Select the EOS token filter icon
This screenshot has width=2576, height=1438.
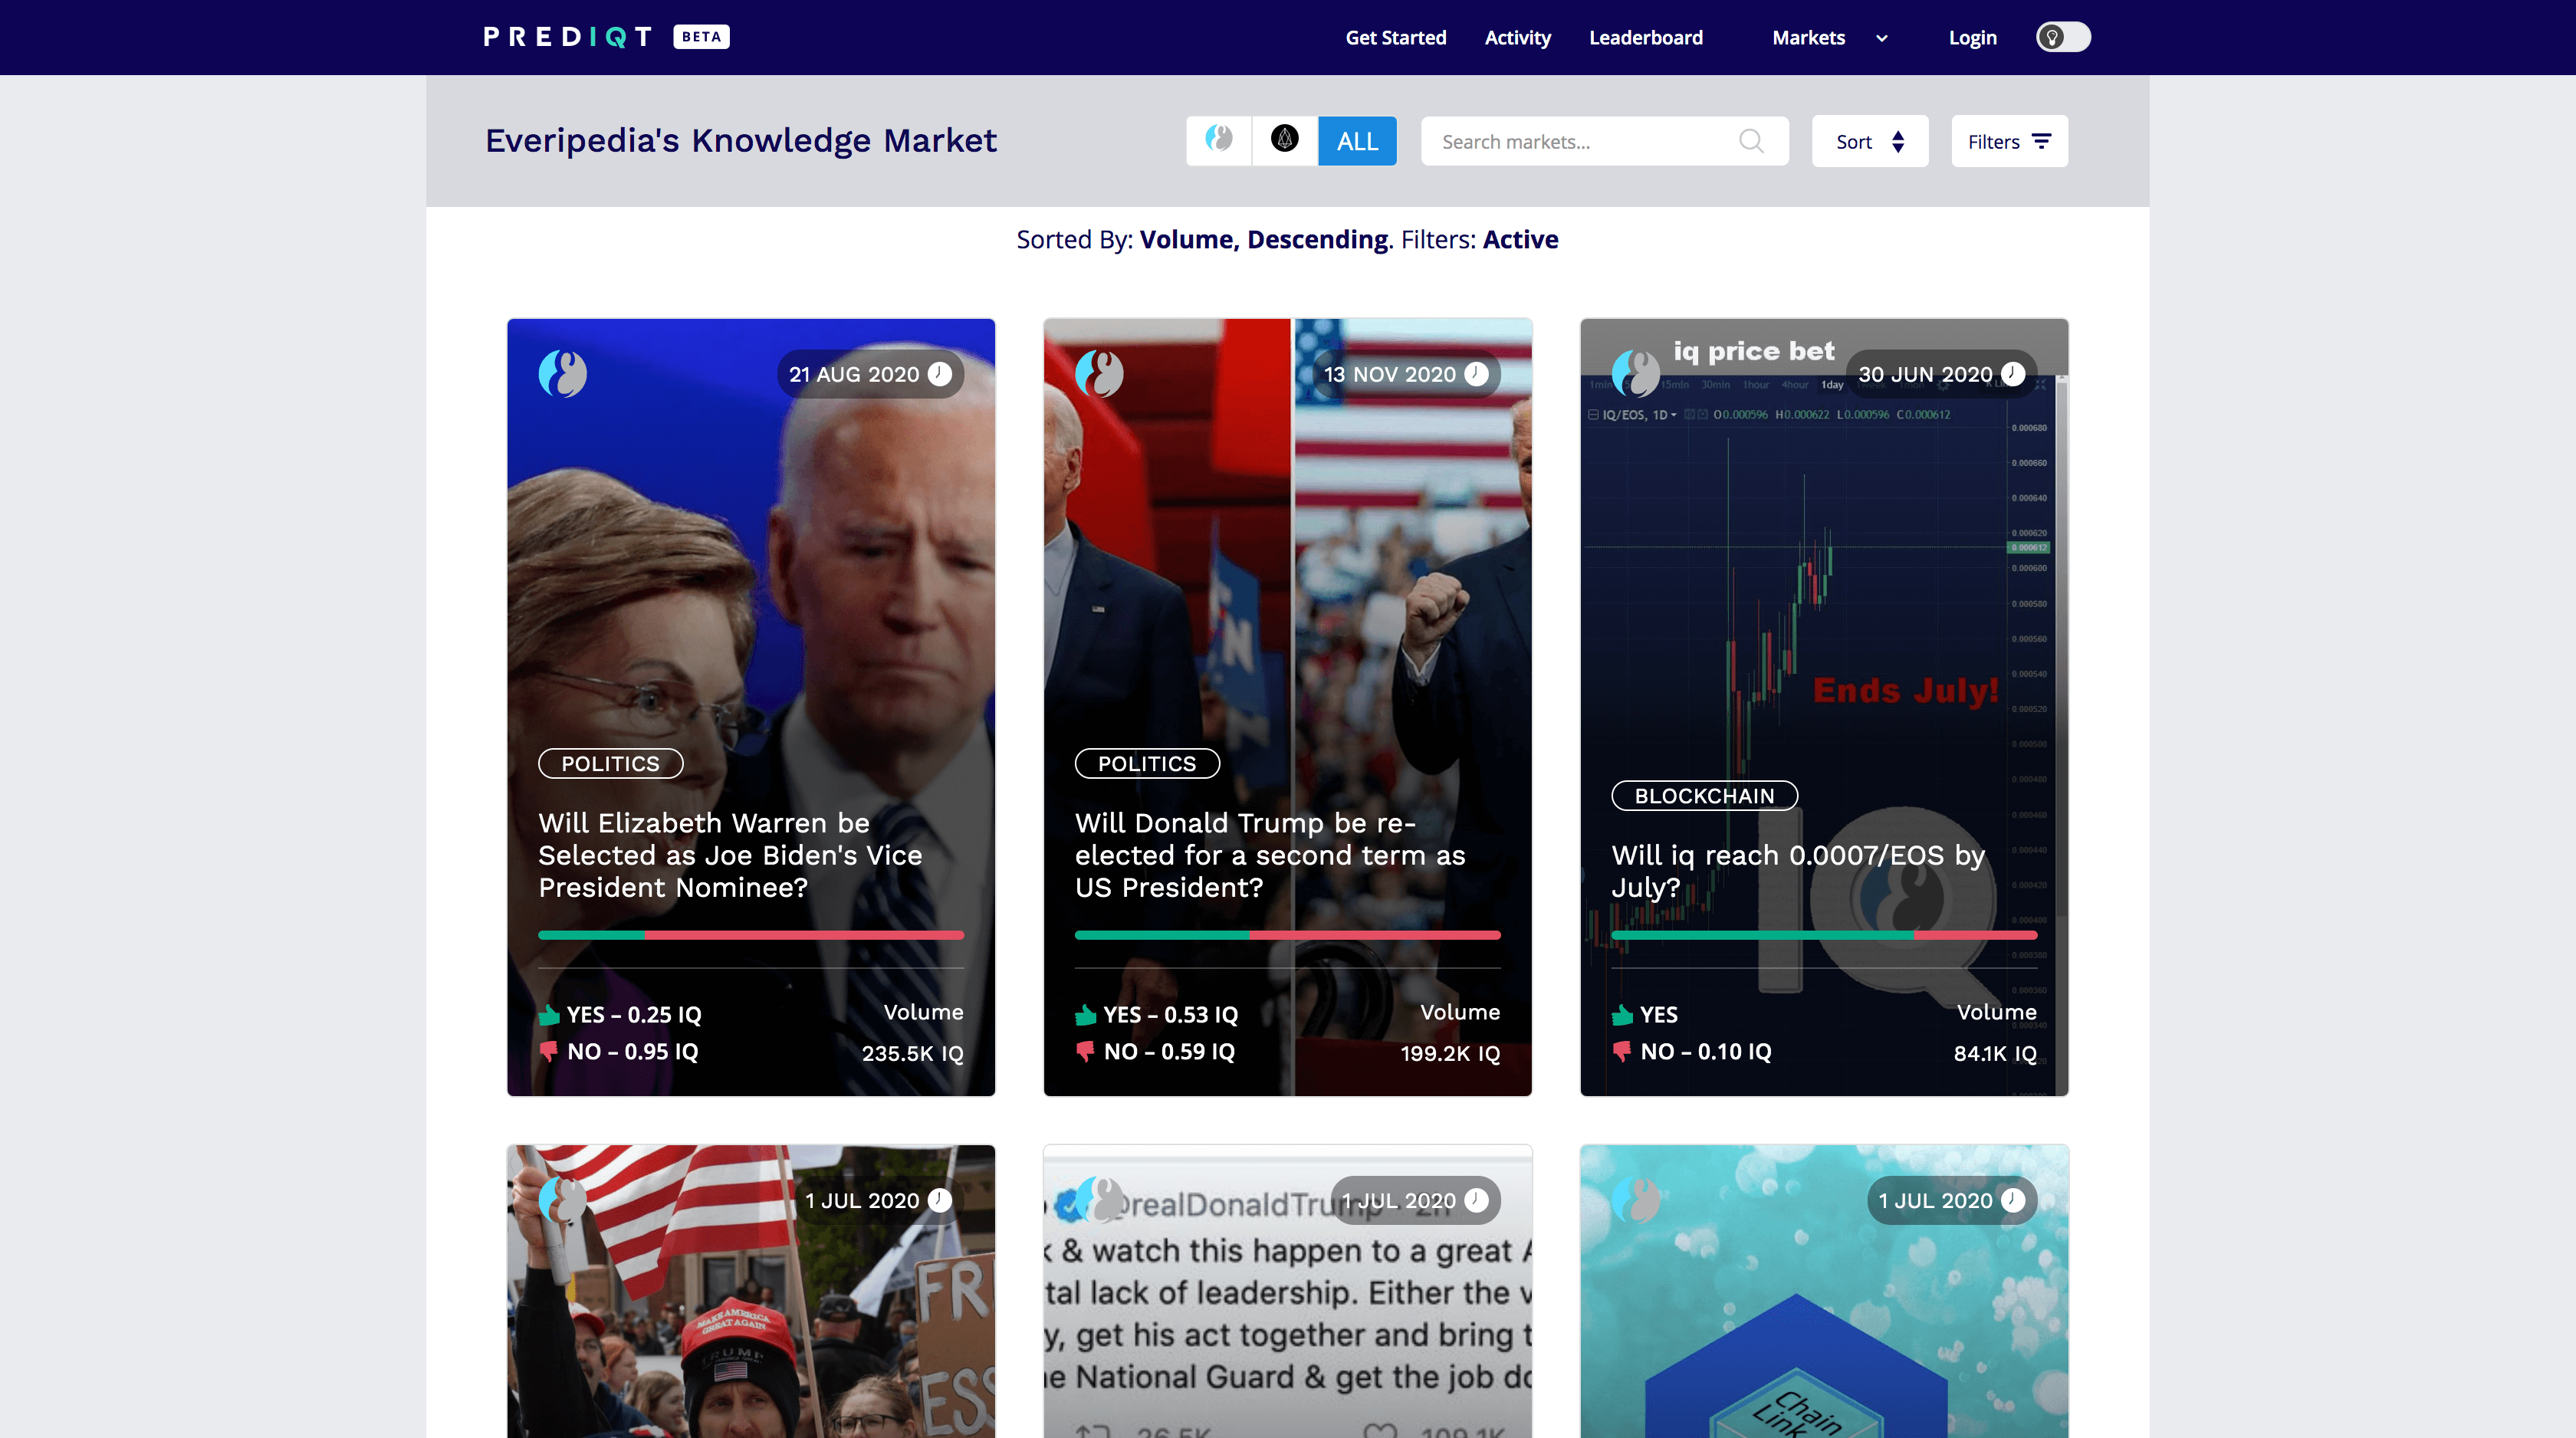pos(1284,140)
